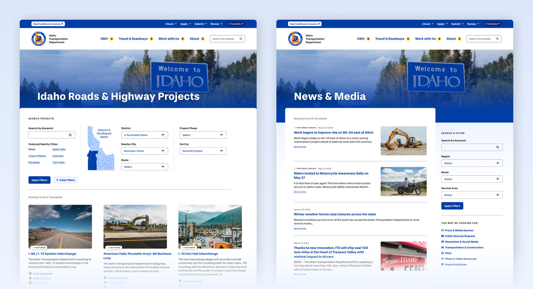533x289 pixels.
Task: Follow the Coeur d'Alene nearby city link
Action: 37,156
